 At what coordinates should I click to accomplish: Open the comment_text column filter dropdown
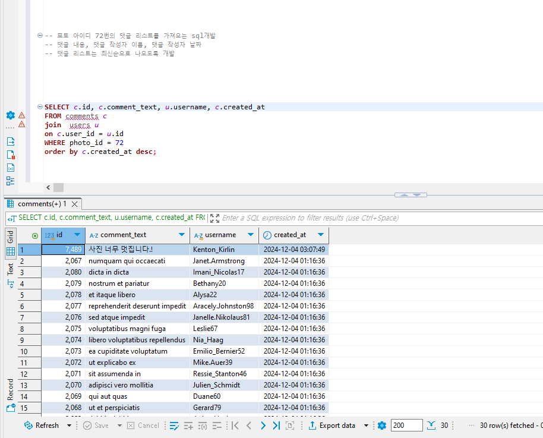tap(182, 235)
